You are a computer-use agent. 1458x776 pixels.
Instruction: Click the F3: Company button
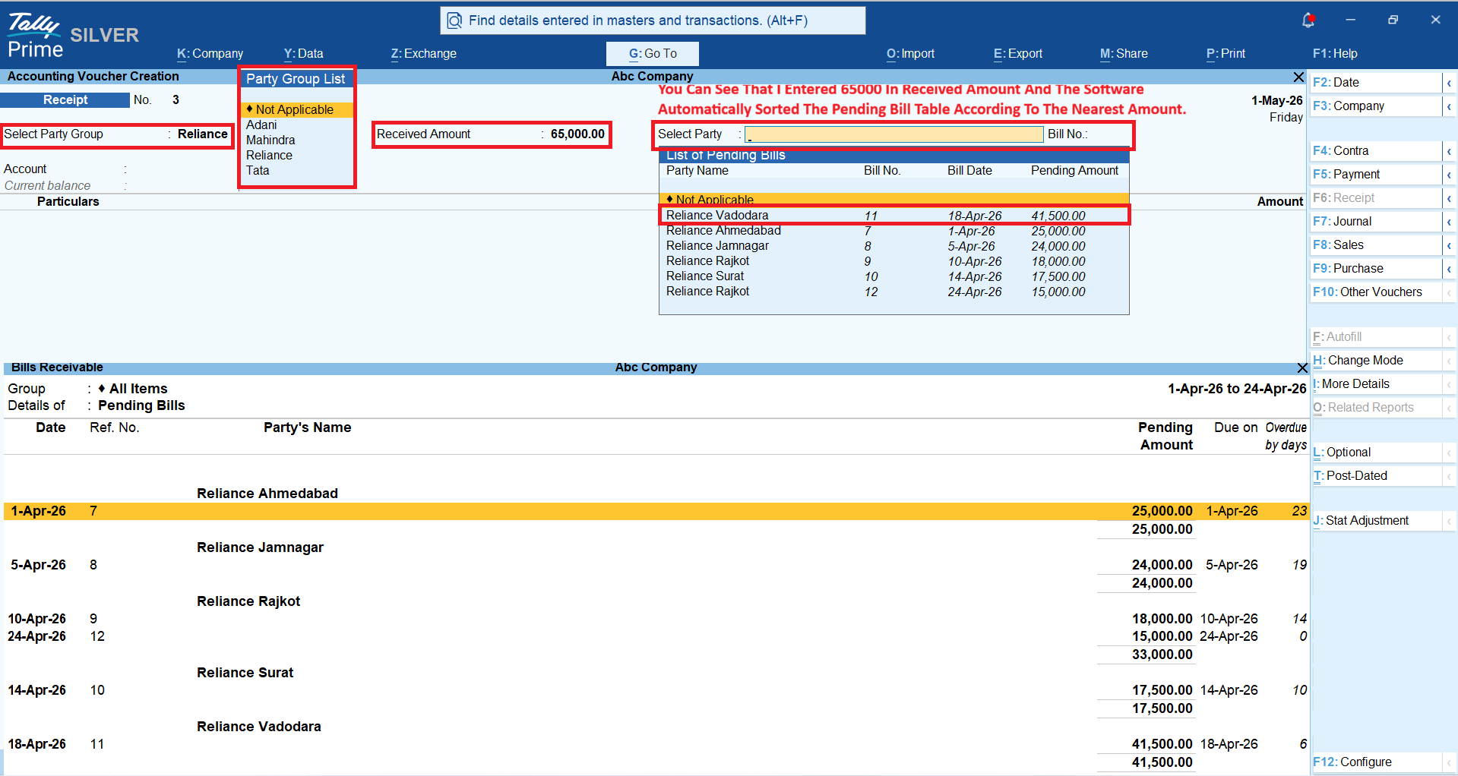(1376, 106)
